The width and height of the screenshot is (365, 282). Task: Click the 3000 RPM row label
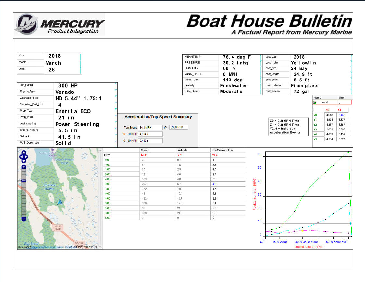pos(107,184)
